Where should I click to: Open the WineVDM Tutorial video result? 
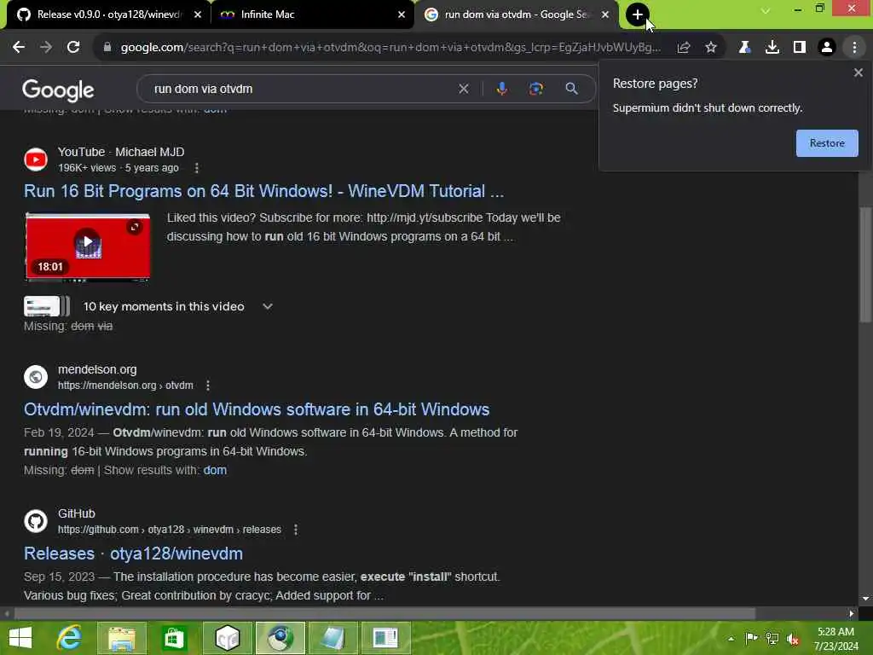click(x=263, y=191)
